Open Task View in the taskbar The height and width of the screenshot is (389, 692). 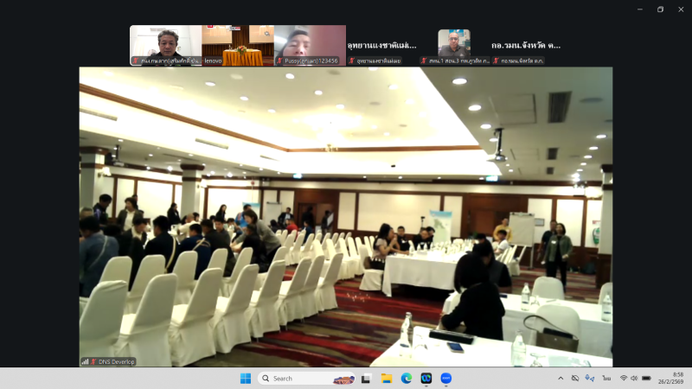pyautogui.click(x=366, y=379)
